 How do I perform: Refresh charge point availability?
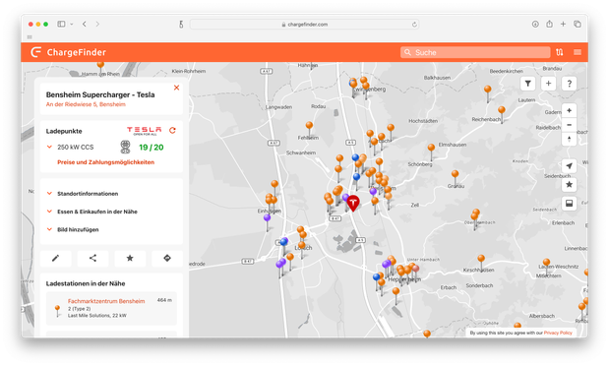click(x=172, y=130)
